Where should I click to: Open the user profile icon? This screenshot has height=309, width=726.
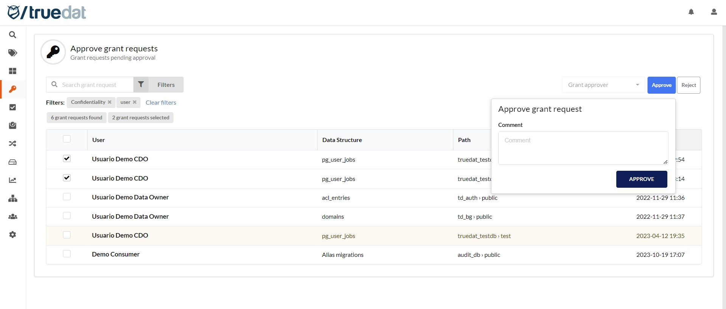point(714,12)
